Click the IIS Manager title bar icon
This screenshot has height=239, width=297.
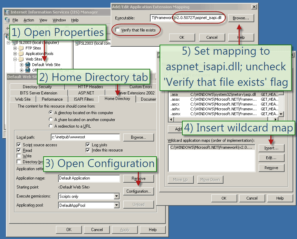(7, 12)
